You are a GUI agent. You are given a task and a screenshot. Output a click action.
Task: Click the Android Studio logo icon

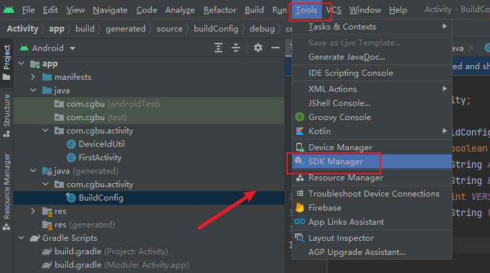tap(9, 9)
